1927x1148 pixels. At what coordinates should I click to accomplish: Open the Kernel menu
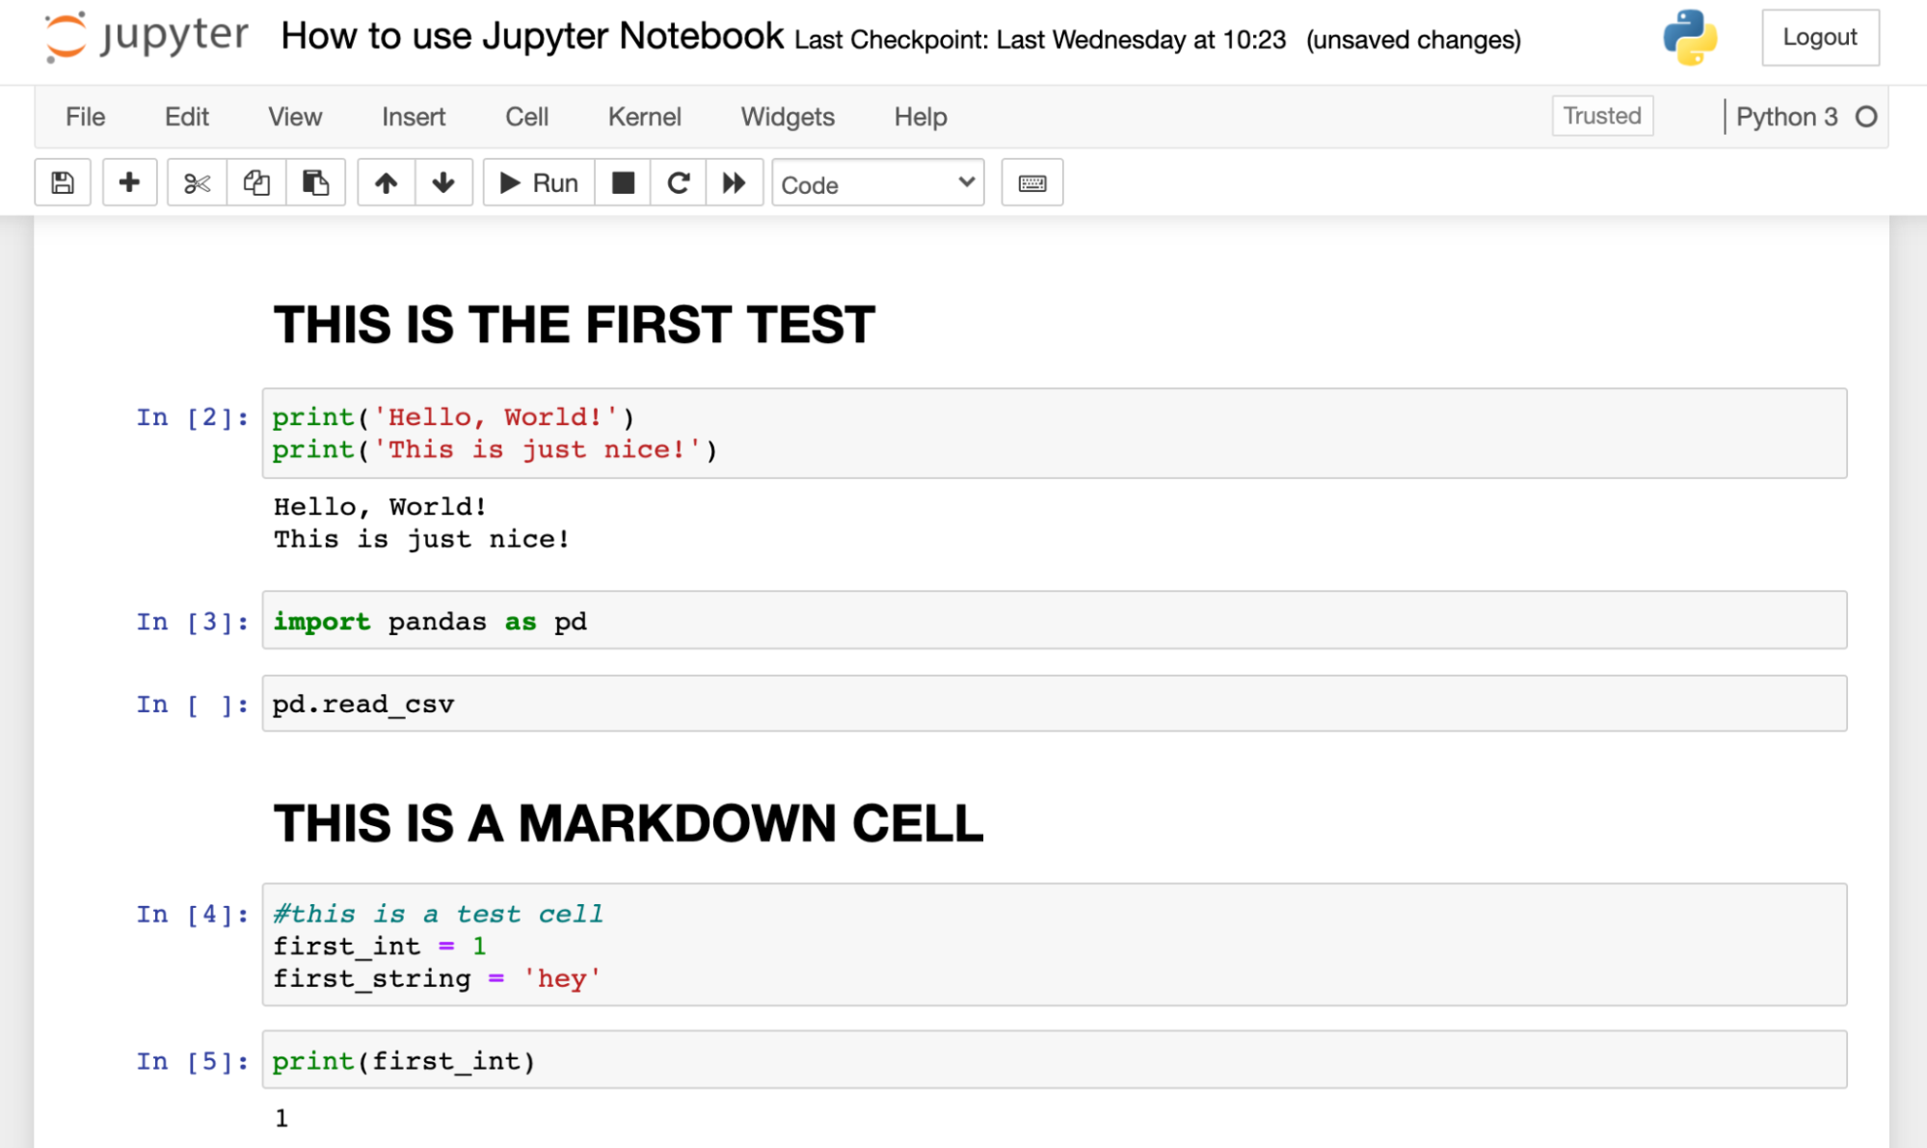[645, 117]
